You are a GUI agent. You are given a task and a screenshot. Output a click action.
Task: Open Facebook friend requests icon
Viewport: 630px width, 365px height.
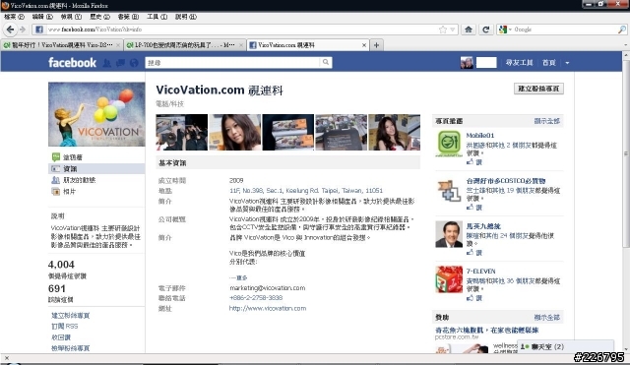(107, 63)
